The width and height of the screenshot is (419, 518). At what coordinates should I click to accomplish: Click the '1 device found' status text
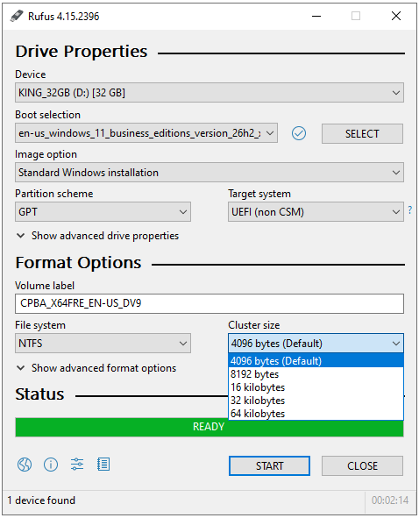point(41,500)
